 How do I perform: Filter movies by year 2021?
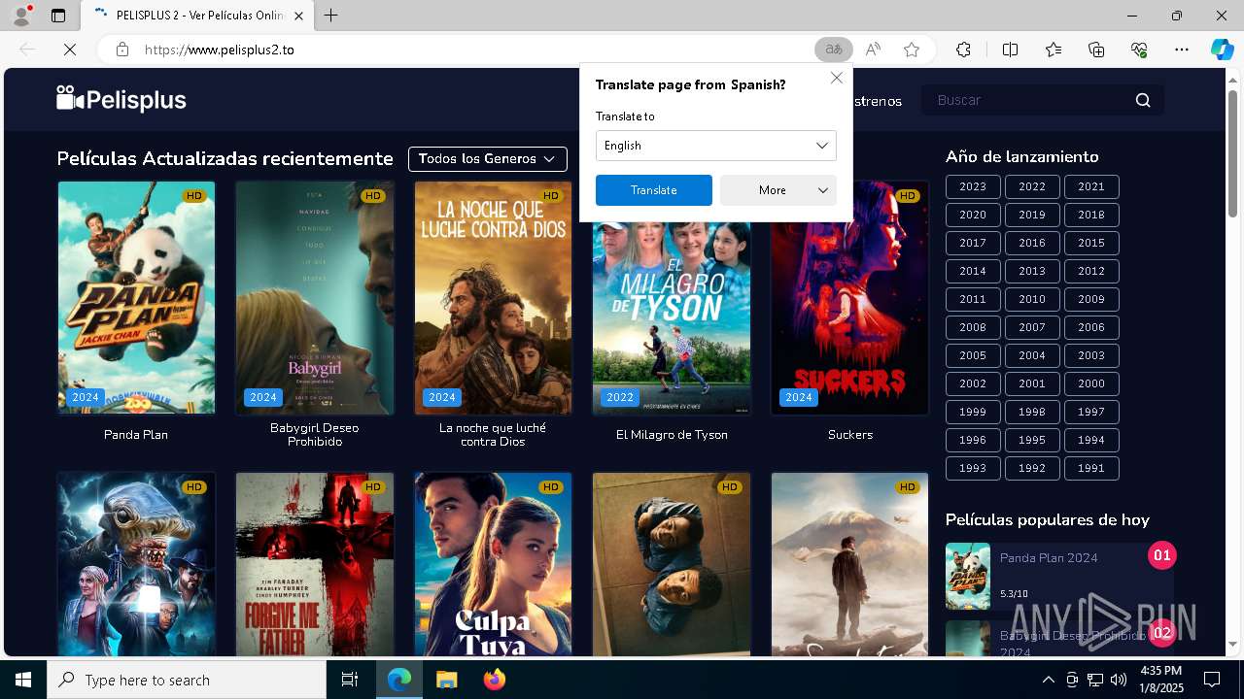point(1091,187)
